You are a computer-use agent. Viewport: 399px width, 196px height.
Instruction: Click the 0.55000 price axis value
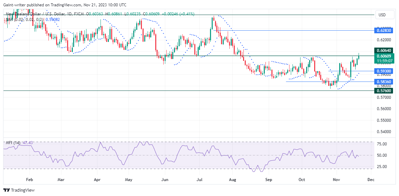pyautogui.click(x=384, y=120)
